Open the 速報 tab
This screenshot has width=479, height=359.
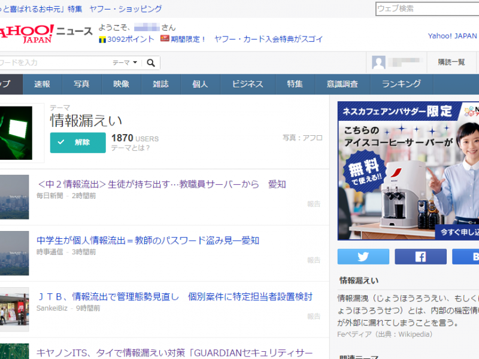click(43, 84)
